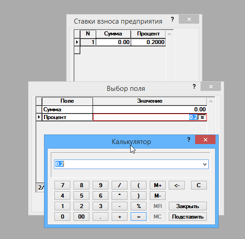Click the M- memory subtract key
This screenshot has height=239, width=245.
tap(157, 196)
